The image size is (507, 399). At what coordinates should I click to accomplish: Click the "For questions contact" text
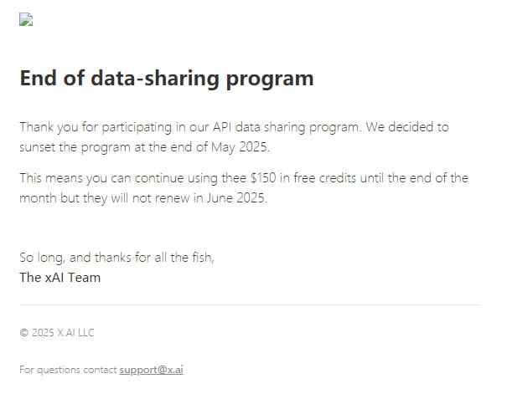[x=67, y=370]
